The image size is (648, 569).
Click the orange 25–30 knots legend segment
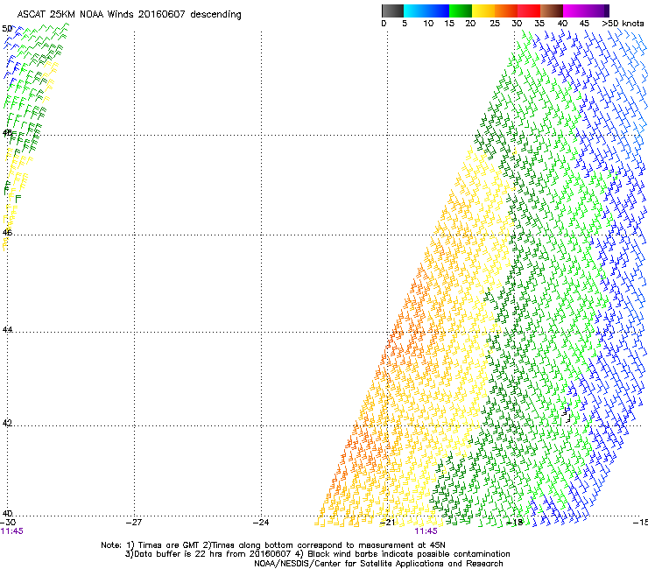coord(506,11)
